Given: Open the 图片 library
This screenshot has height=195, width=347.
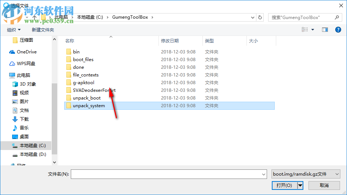Looking at the screenshot, I should coord(21,102).
